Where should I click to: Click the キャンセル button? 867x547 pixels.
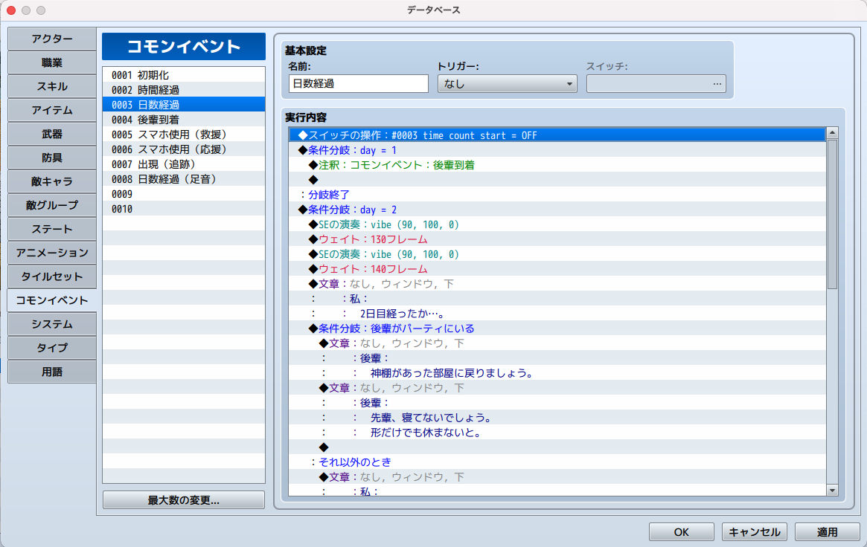tap(754, 532)
